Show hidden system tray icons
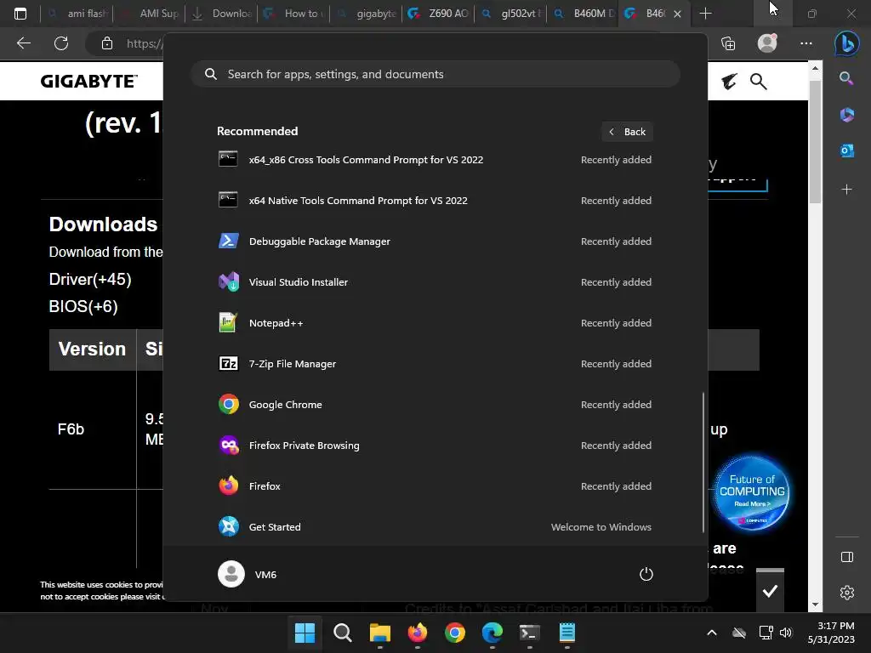The image size is (871, 653). pyautogui.click(x=712, y=633)
